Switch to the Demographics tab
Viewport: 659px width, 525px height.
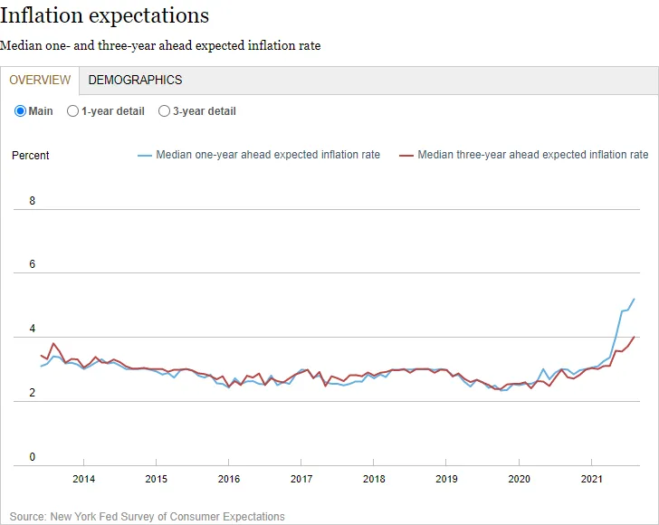tap(135, 80)
